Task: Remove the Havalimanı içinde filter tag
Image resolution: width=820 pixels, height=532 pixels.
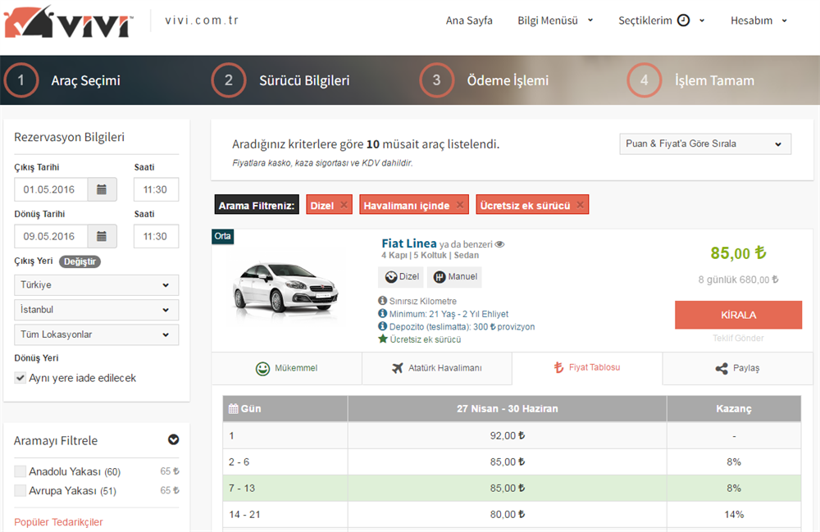Action: (459, 205)
